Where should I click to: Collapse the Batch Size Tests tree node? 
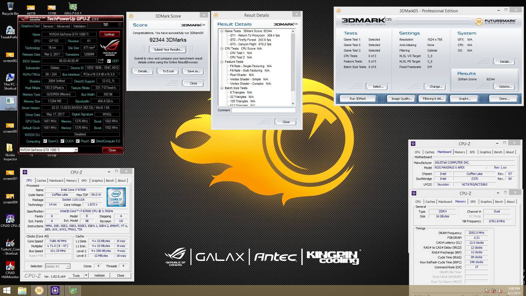point(222,88)
